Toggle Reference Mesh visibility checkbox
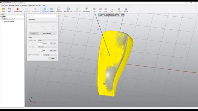198x111 pixels. click(3, 19)
